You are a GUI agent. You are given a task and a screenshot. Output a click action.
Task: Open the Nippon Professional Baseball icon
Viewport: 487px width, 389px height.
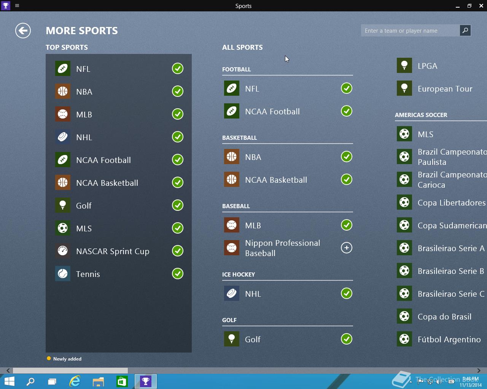pos(232,248)
